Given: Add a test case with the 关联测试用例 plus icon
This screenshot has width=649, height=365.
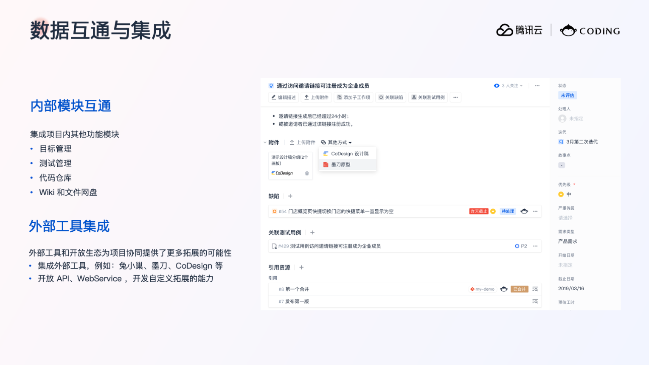Looking at the screenshot, I should pyautogui.click(x=312, y=233).
